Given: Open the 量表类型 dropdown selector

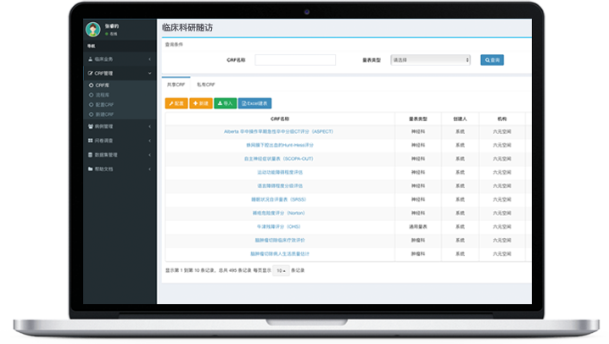Looking at the screenshot, I should click(430, 60).
